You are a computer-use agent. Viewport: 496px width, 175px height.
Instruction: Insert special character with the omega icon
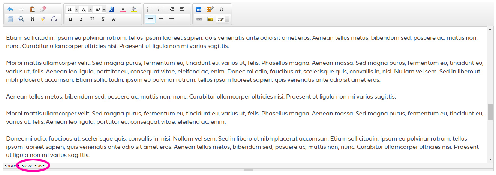pyautogui.click(x=221, y=9)
